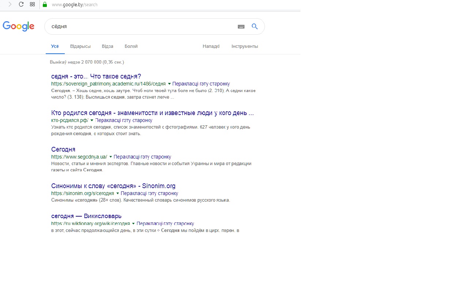Screen dimensions: 449x282
Task: Open the Інструменты search tools
Action: 244,46
